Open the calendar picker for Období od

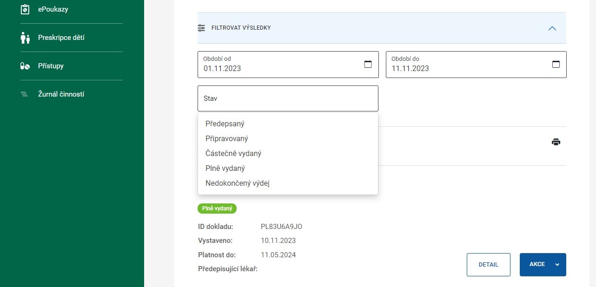coord(368,65)
